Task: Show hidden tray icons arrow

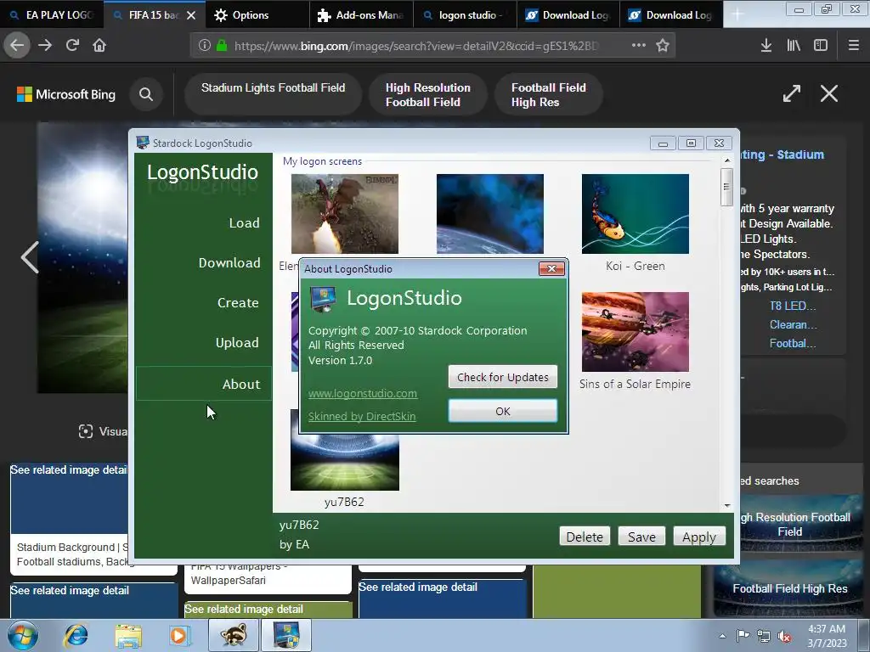Action: click(x=722, y=636)
